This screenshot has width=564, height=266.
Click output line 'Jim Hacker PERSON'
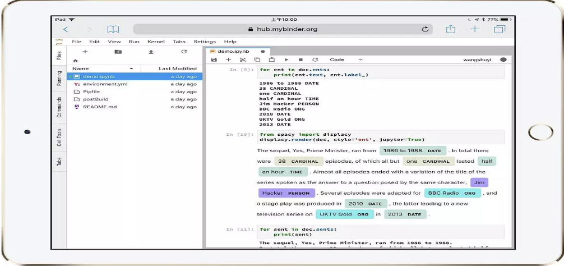coord(289,104)
